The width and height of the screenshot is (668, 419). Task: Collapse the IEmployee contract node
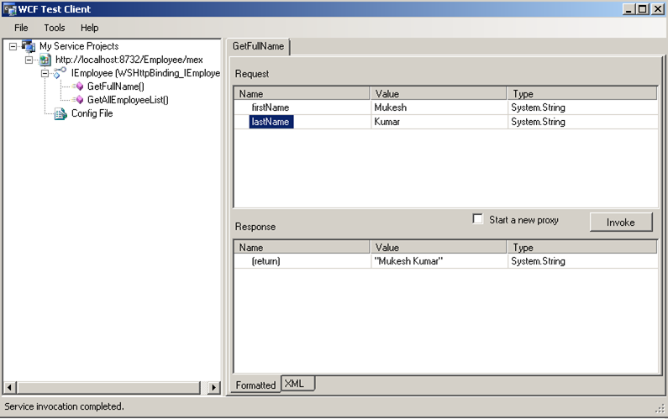pyautogui.click(x=45, y=73)
